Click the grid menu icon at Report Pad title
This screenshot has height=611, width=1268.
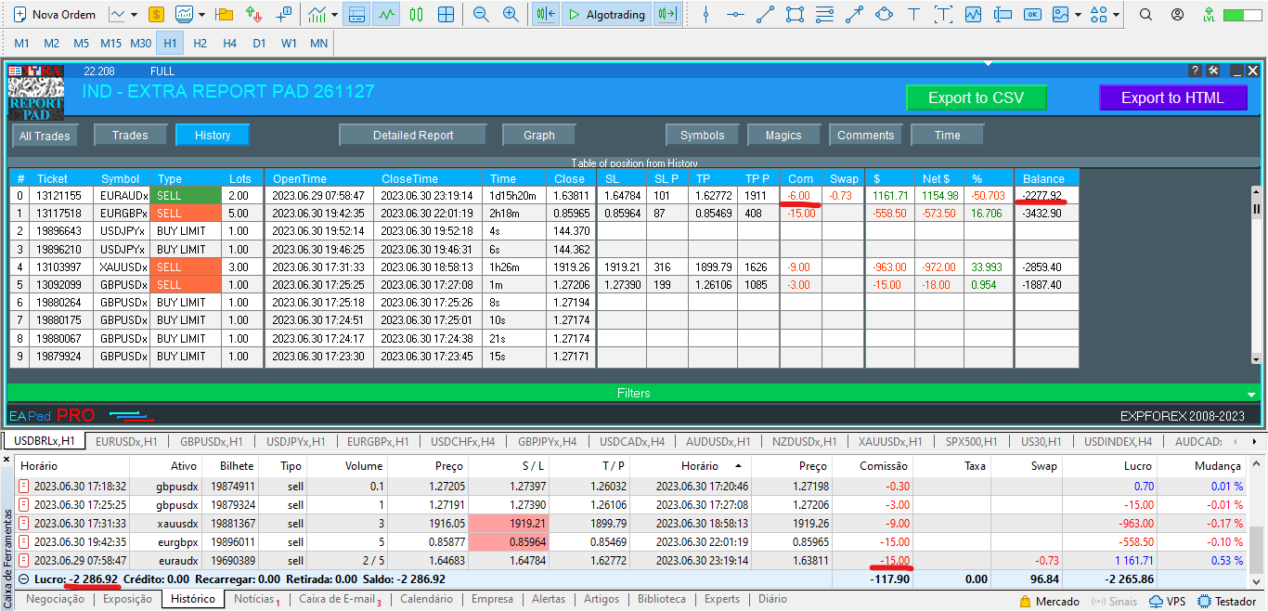[x=16, y=71]
